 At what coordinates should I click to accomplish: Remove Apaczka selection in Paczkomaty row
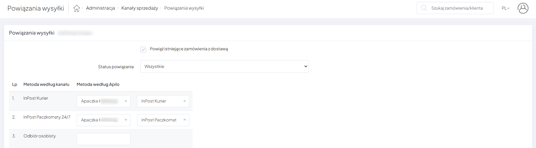[126, 120]
